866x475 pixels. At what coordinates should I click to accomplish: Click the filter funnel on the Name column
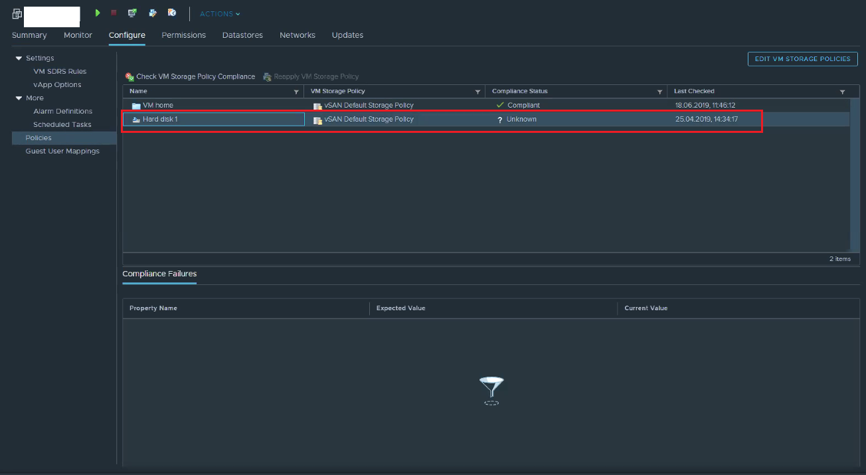(x=296, y=91)
